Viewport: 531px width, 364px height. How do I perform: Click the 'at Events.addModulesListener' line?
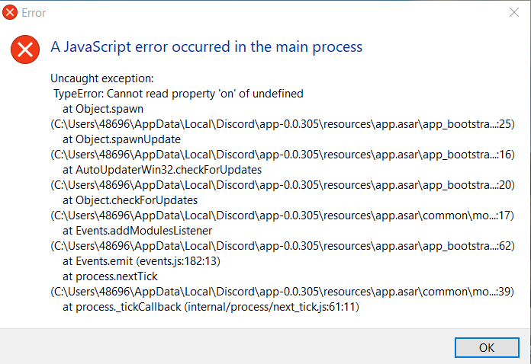tap(137, 231)
